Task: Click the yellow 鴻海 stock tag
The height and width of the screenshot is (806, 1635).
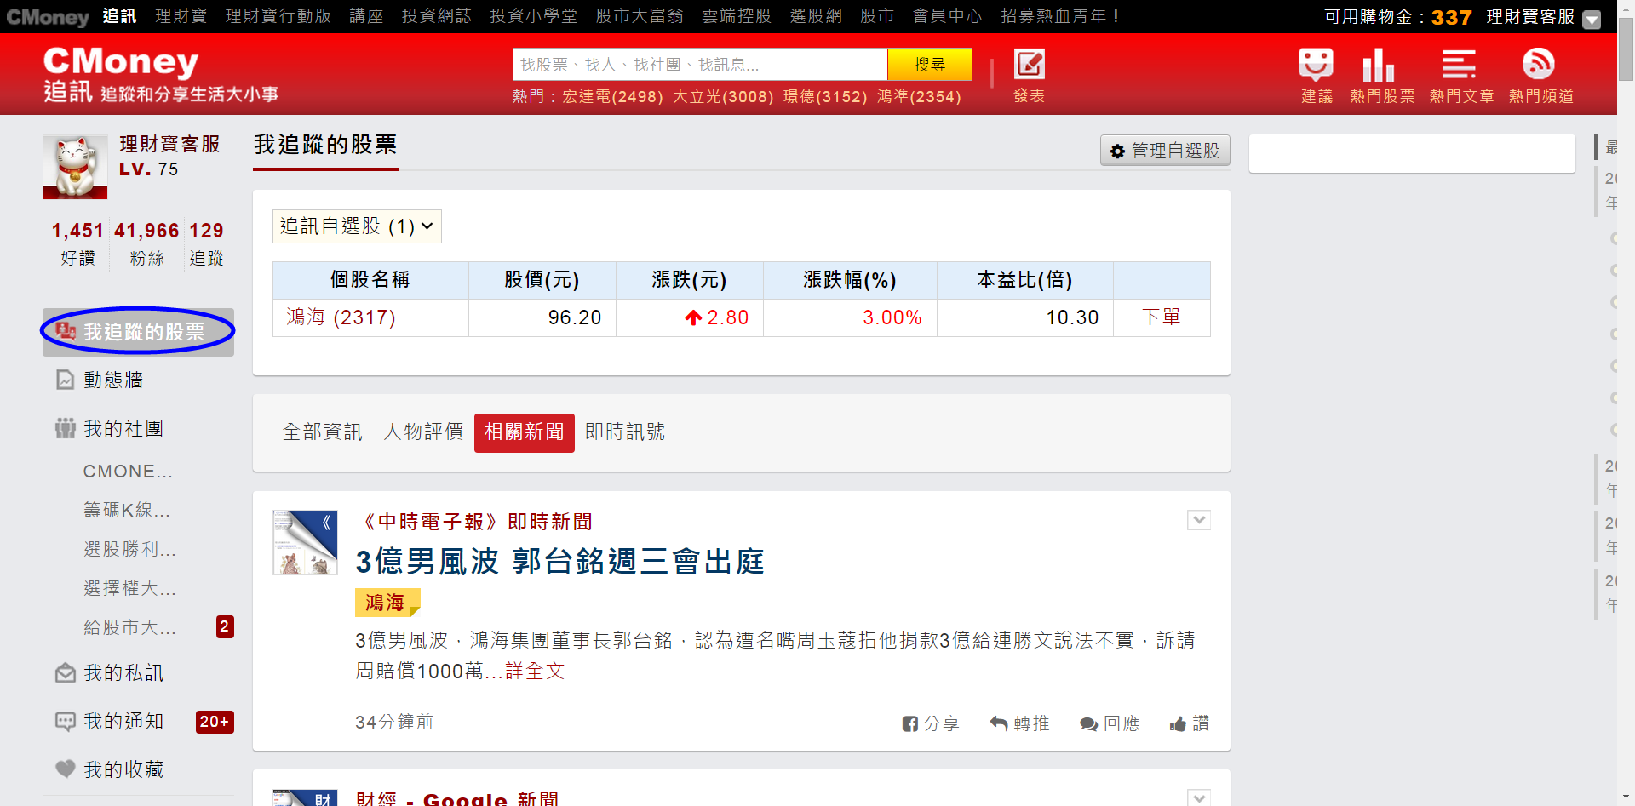Action: coord(387,603)
